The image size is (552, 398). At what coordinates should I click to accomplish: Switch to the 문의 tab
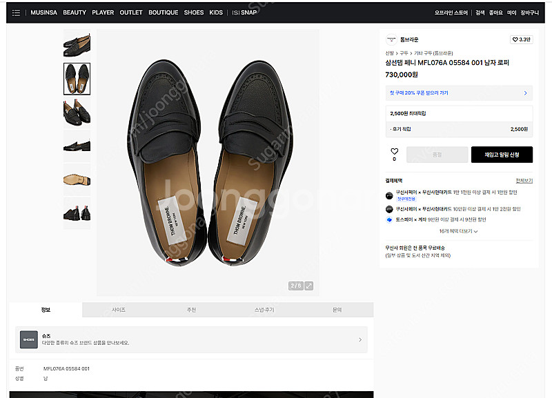[337, 310]
